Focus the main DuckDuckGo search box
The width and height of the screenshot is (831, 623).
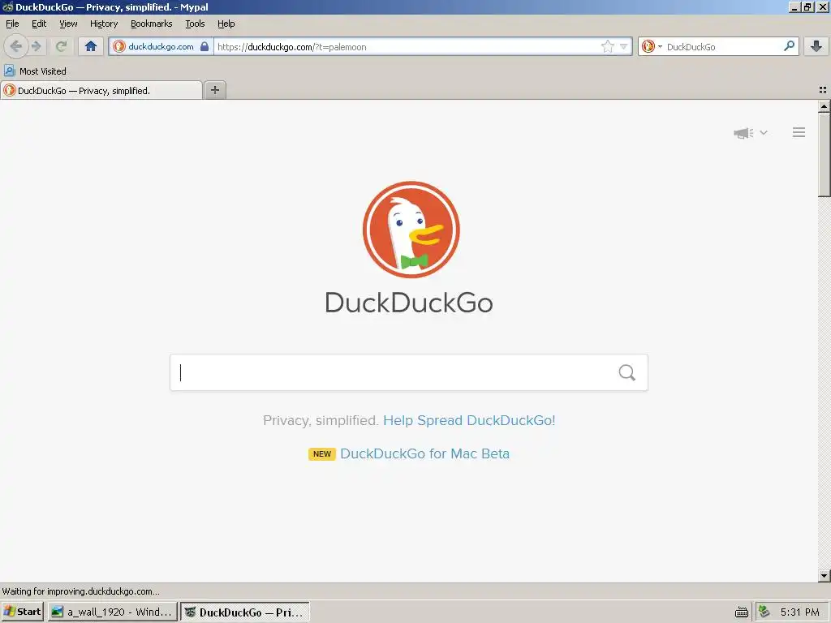[x=409, y=372]
